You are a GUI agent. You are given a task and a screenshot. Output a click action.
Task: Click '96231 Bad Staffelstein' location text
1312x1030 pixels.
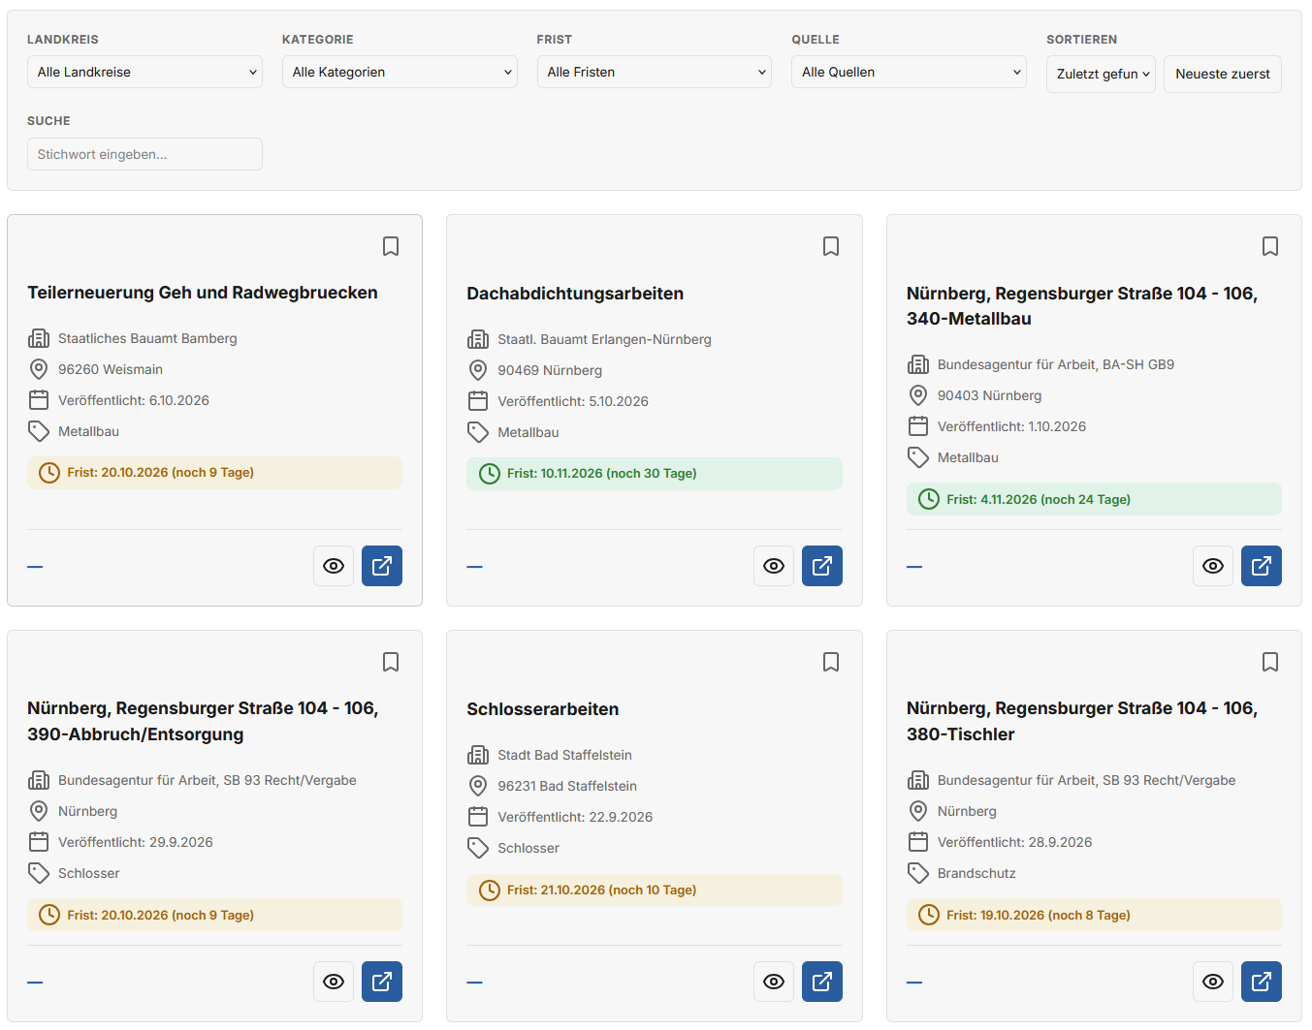pyautogui.click(x=567, y=786)
